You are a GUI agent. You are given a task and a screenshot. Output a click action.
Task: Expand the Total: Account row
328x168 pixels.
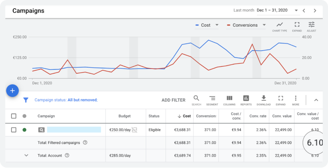(26, 155)
